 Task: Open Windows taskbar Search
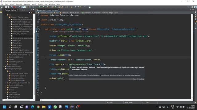[x=10, y=107]
